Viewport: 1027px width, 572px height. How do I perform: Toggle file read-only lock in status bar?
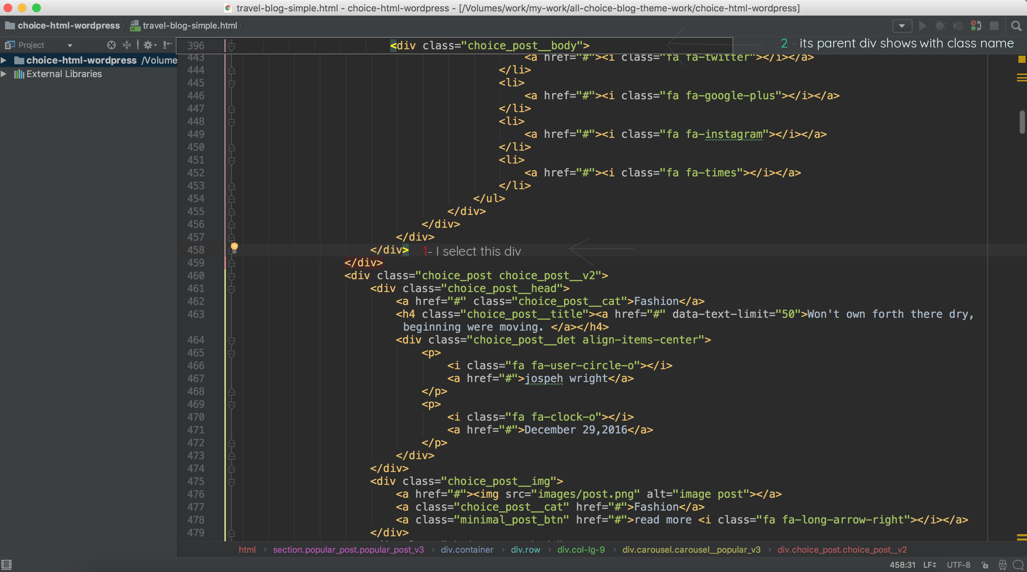point(985,565)
